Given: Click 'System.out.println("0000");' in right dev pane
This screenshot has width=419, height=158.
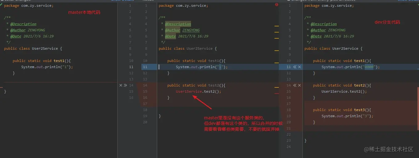Looking at the screenshot, I should [351, 67].
